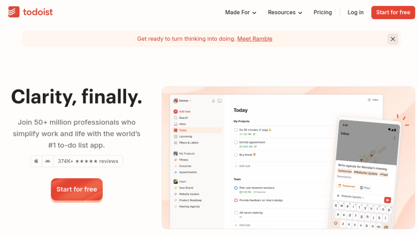The image size is (418, 235).
Task: Click the notification bell icon in preview
Action: pos(213,101)
